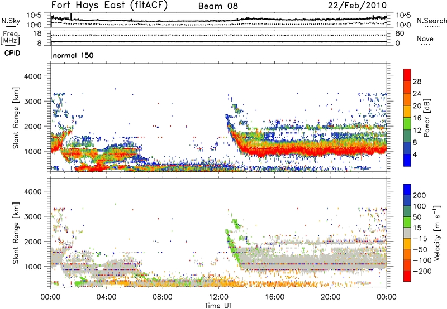Click the 'Fort Hays East (fitACF)' title
The image size is (447, 309).
coord(110,6)
